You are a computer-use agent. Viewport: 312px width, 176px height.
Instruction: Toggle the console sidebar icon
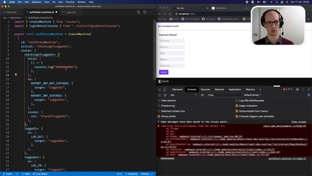coord(159,95)
